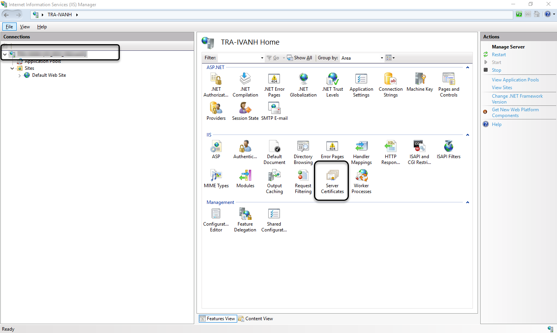Collapse the Sites tree node
This screenshot has height=333, width=557.
[12, 68]
